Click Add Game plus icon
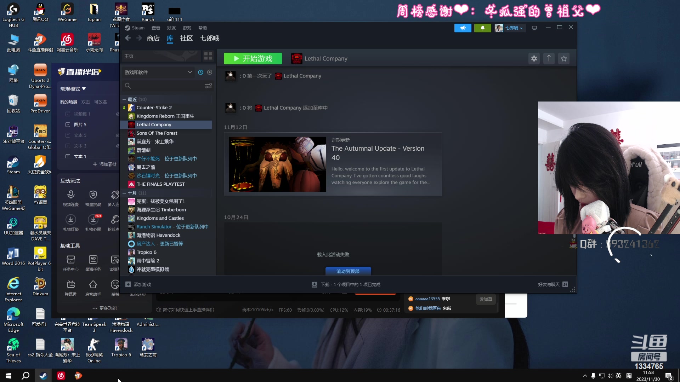Screen dimensions: 680x382 128,284
